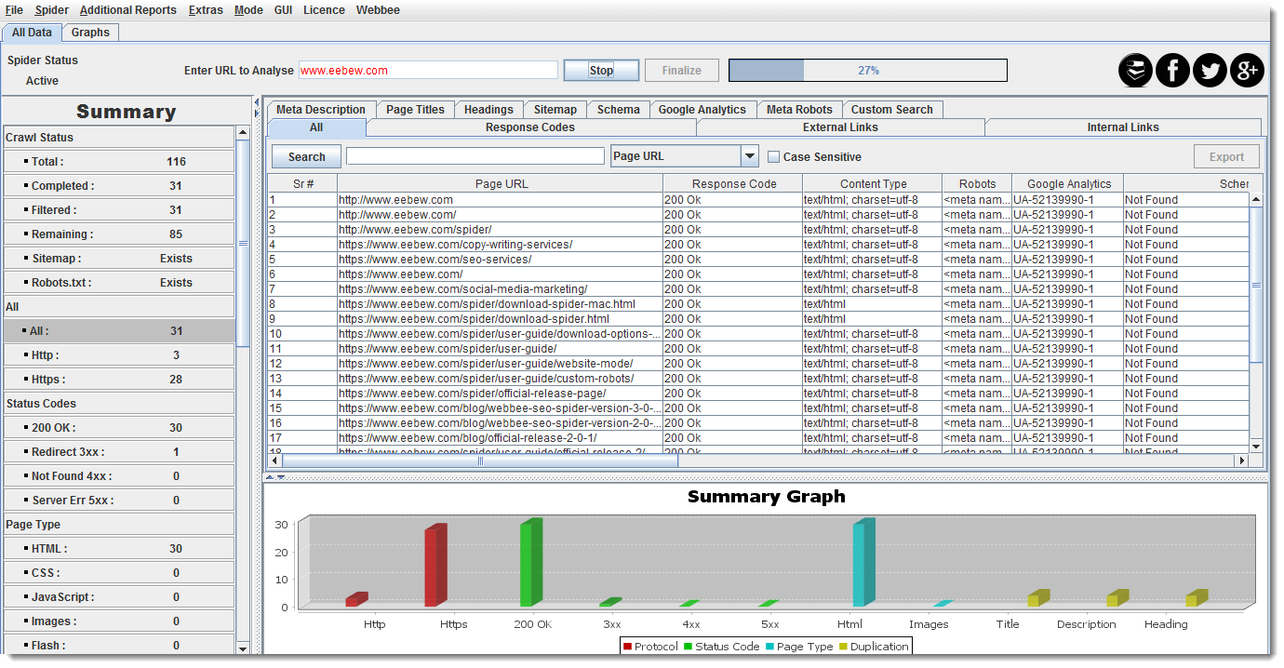The width and height of the screenshot is (1284, 668).
Task: Show the Internal Links tab
Action: point(1123,127)
